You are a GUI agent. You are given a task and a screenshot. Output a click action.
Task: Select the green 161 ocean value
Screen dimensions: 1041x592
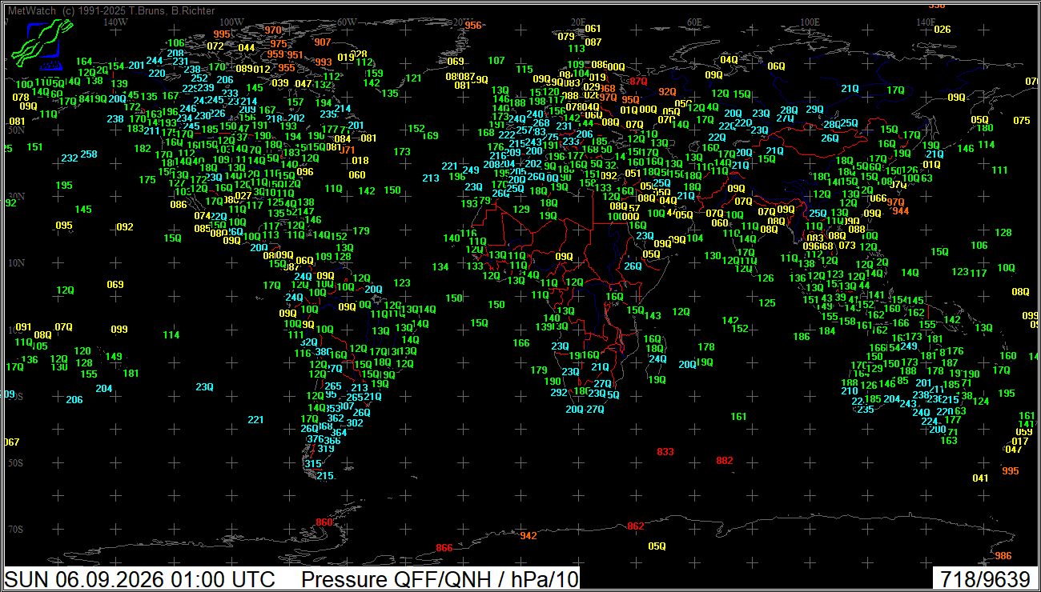tap(738, 417)
